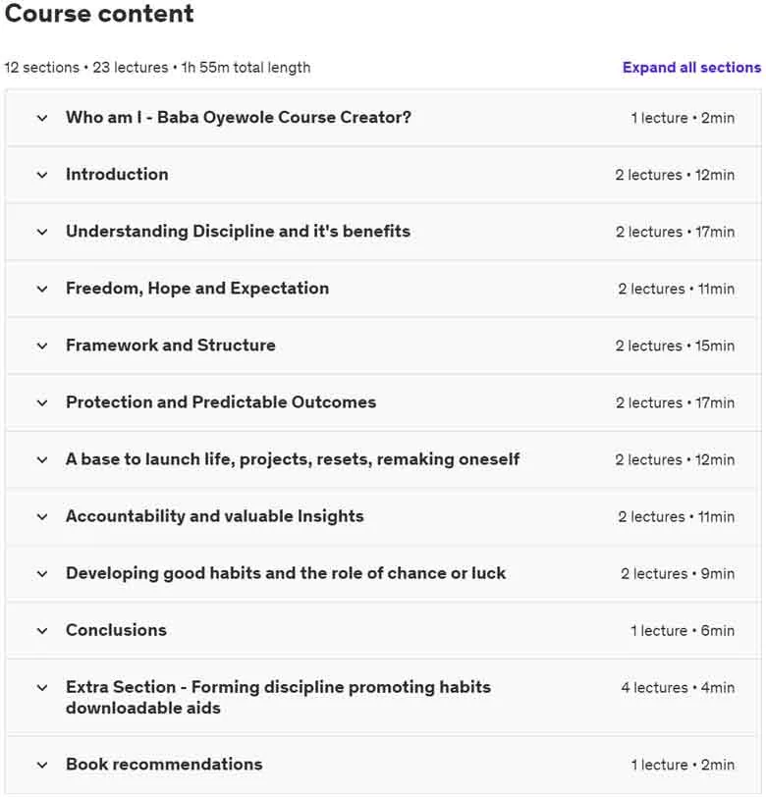
Task: Select Protection and Predictable Outcomes title
Action: pyautogui.click(x=221, y=402)
